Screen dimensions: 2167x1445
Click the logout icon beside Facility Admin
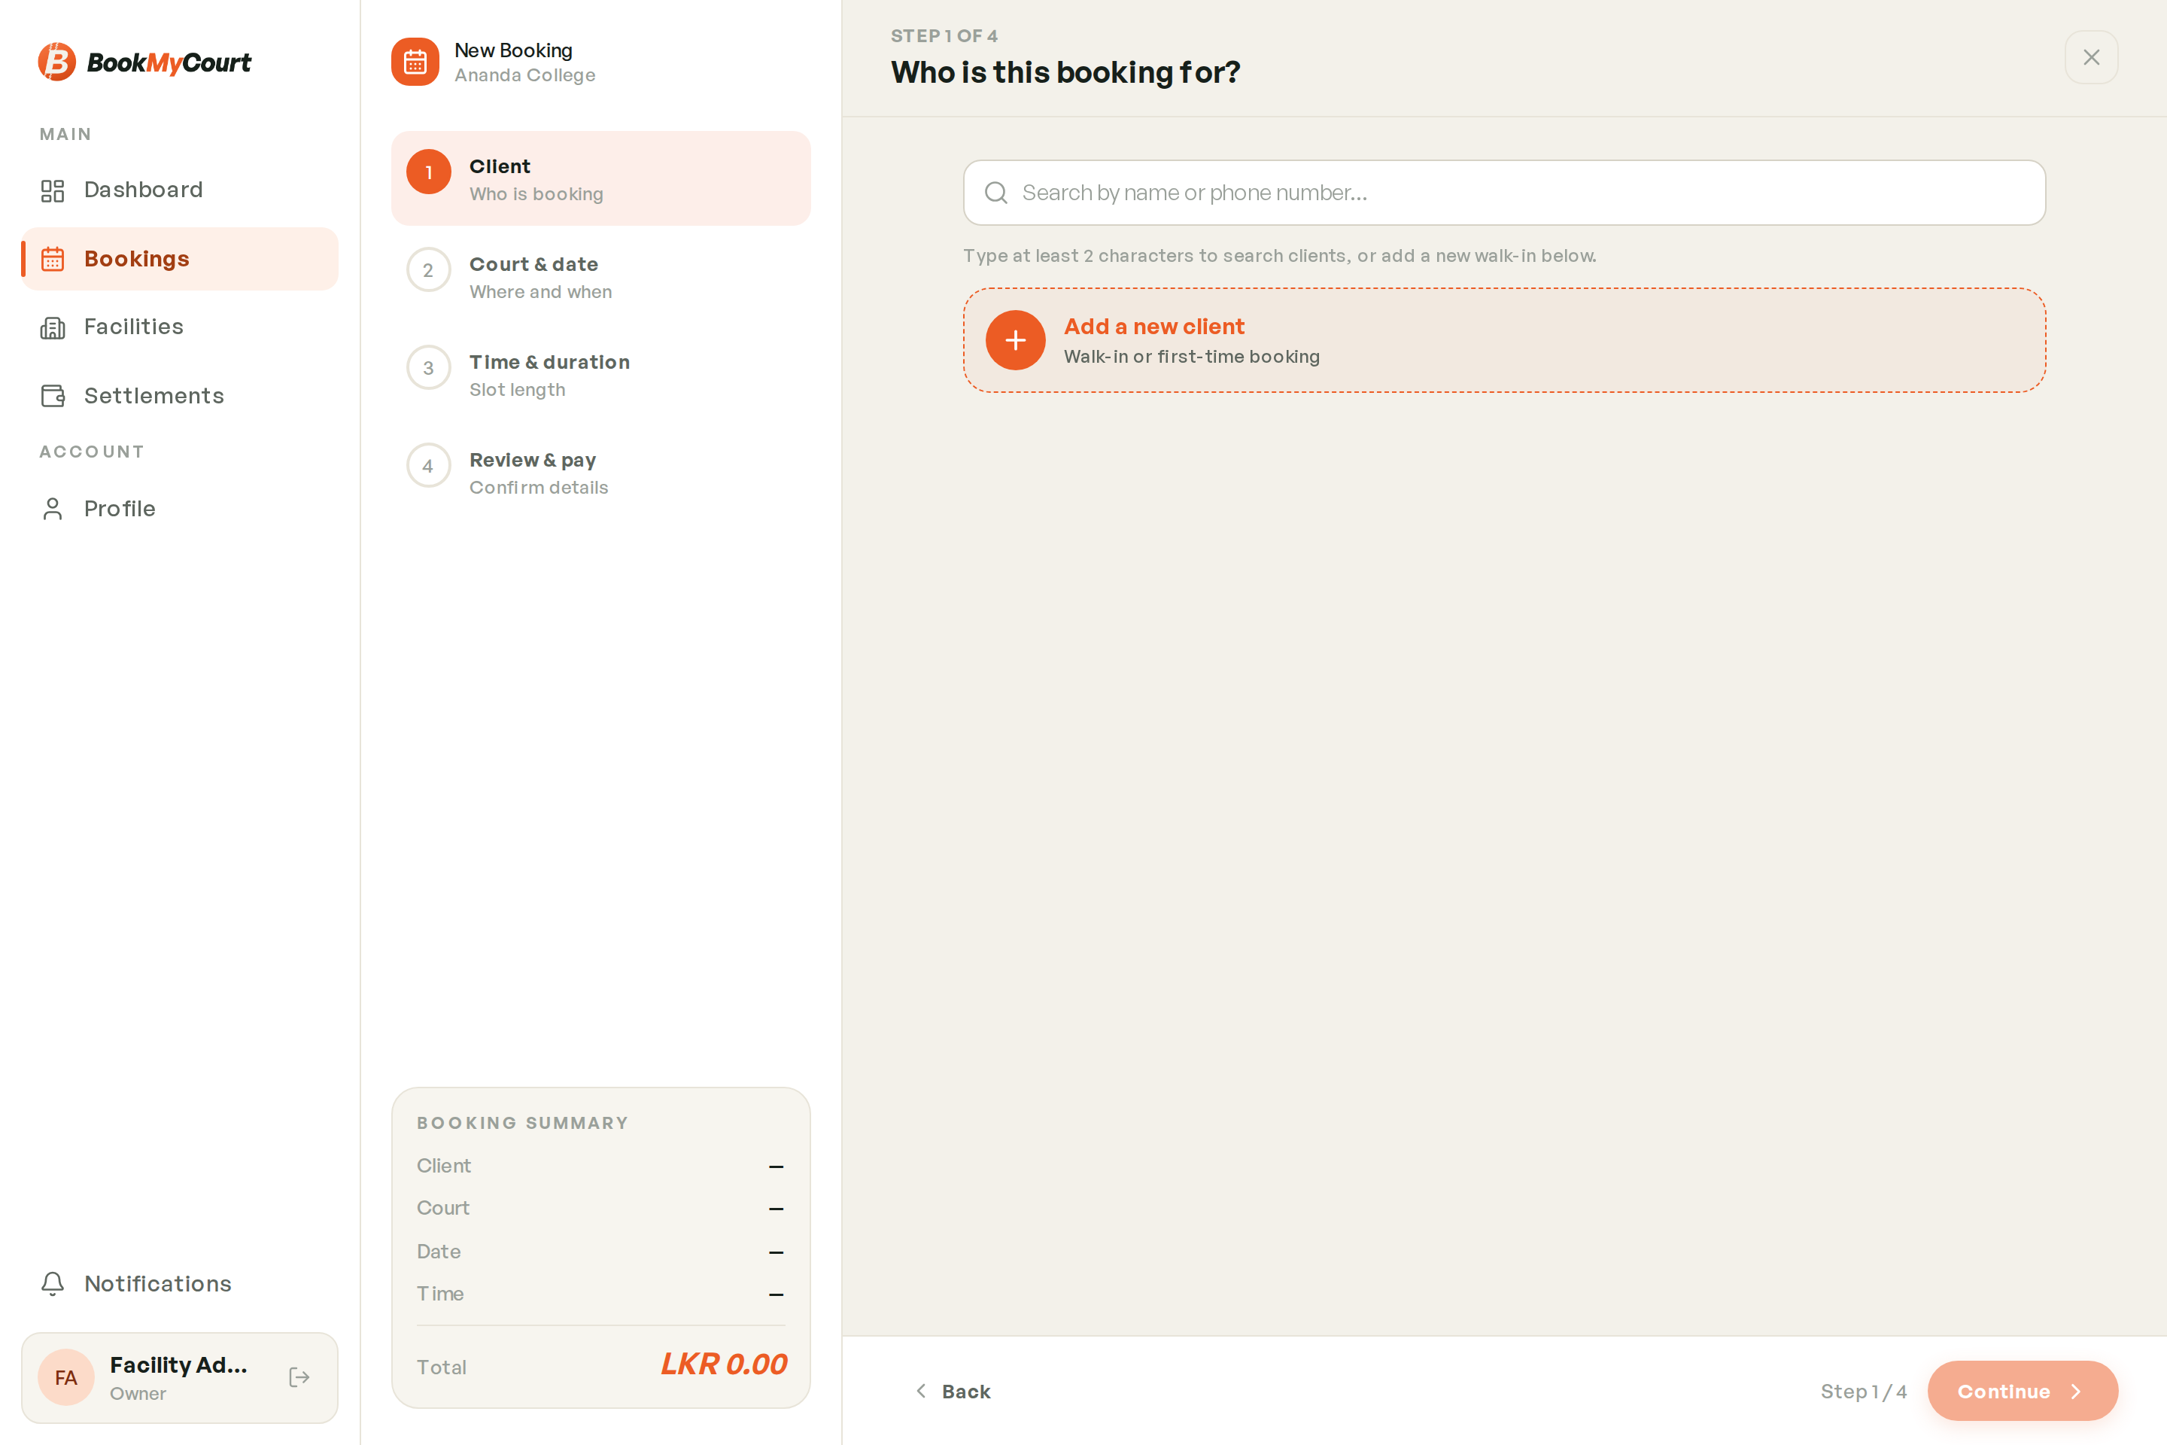click(x=299, y=1377)
